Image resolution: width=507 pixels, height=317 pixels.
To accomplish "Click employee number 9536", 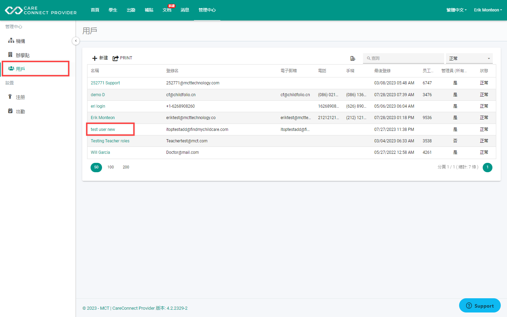I will pos(427,118).
